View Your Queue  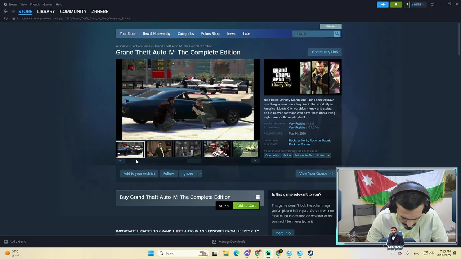[316, 173]
